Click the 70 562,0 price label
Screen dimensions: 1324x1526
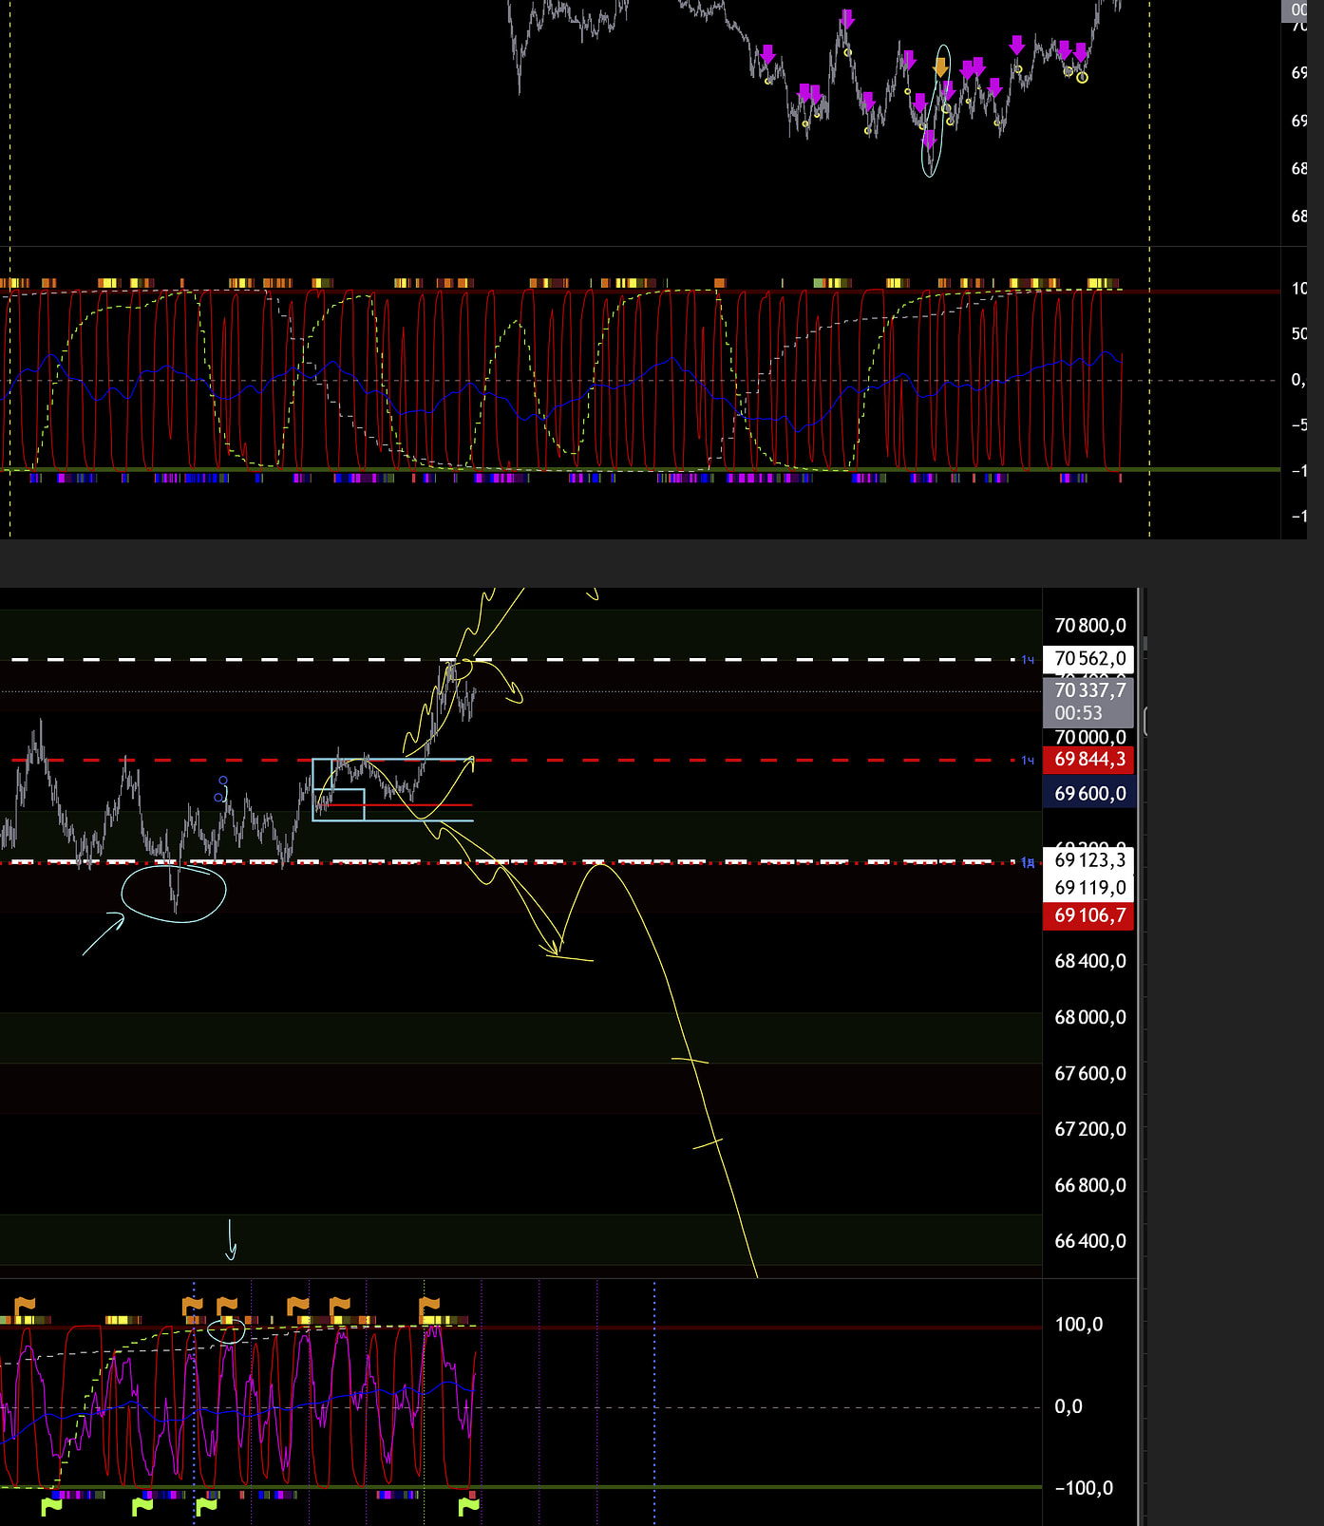pos(1088,659)
